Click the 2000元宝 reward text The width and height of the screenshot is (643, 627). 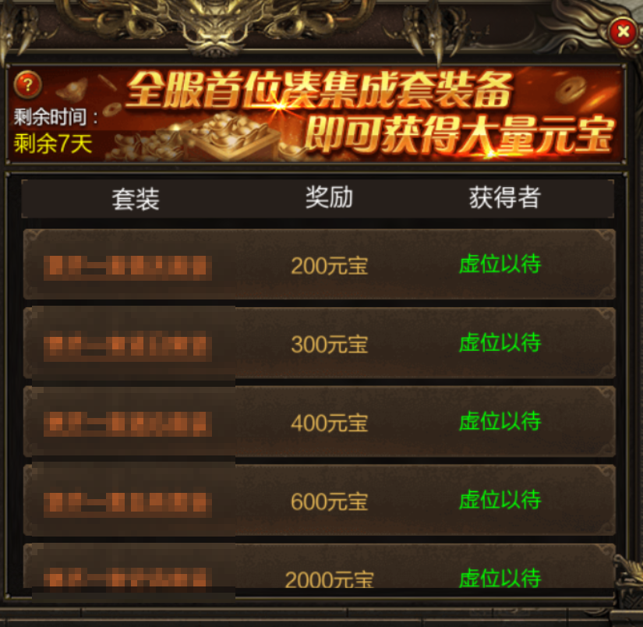329,579
